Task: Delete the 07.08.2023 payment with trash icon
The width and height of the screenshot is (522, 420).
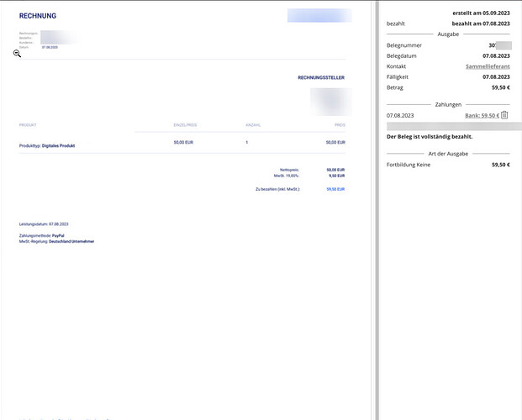Action: [504, 115]
